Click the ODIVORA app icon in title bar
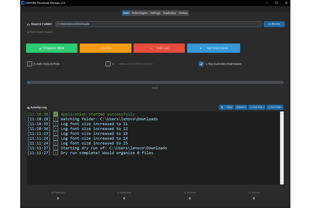Image resolution: width=311 pixels, height=208 pixels. point(23,3)
